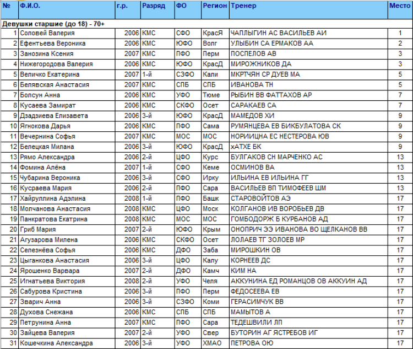Viewport: 413px width, 349px height.
Task: Click the Место column header
Action: pos(399,6)
